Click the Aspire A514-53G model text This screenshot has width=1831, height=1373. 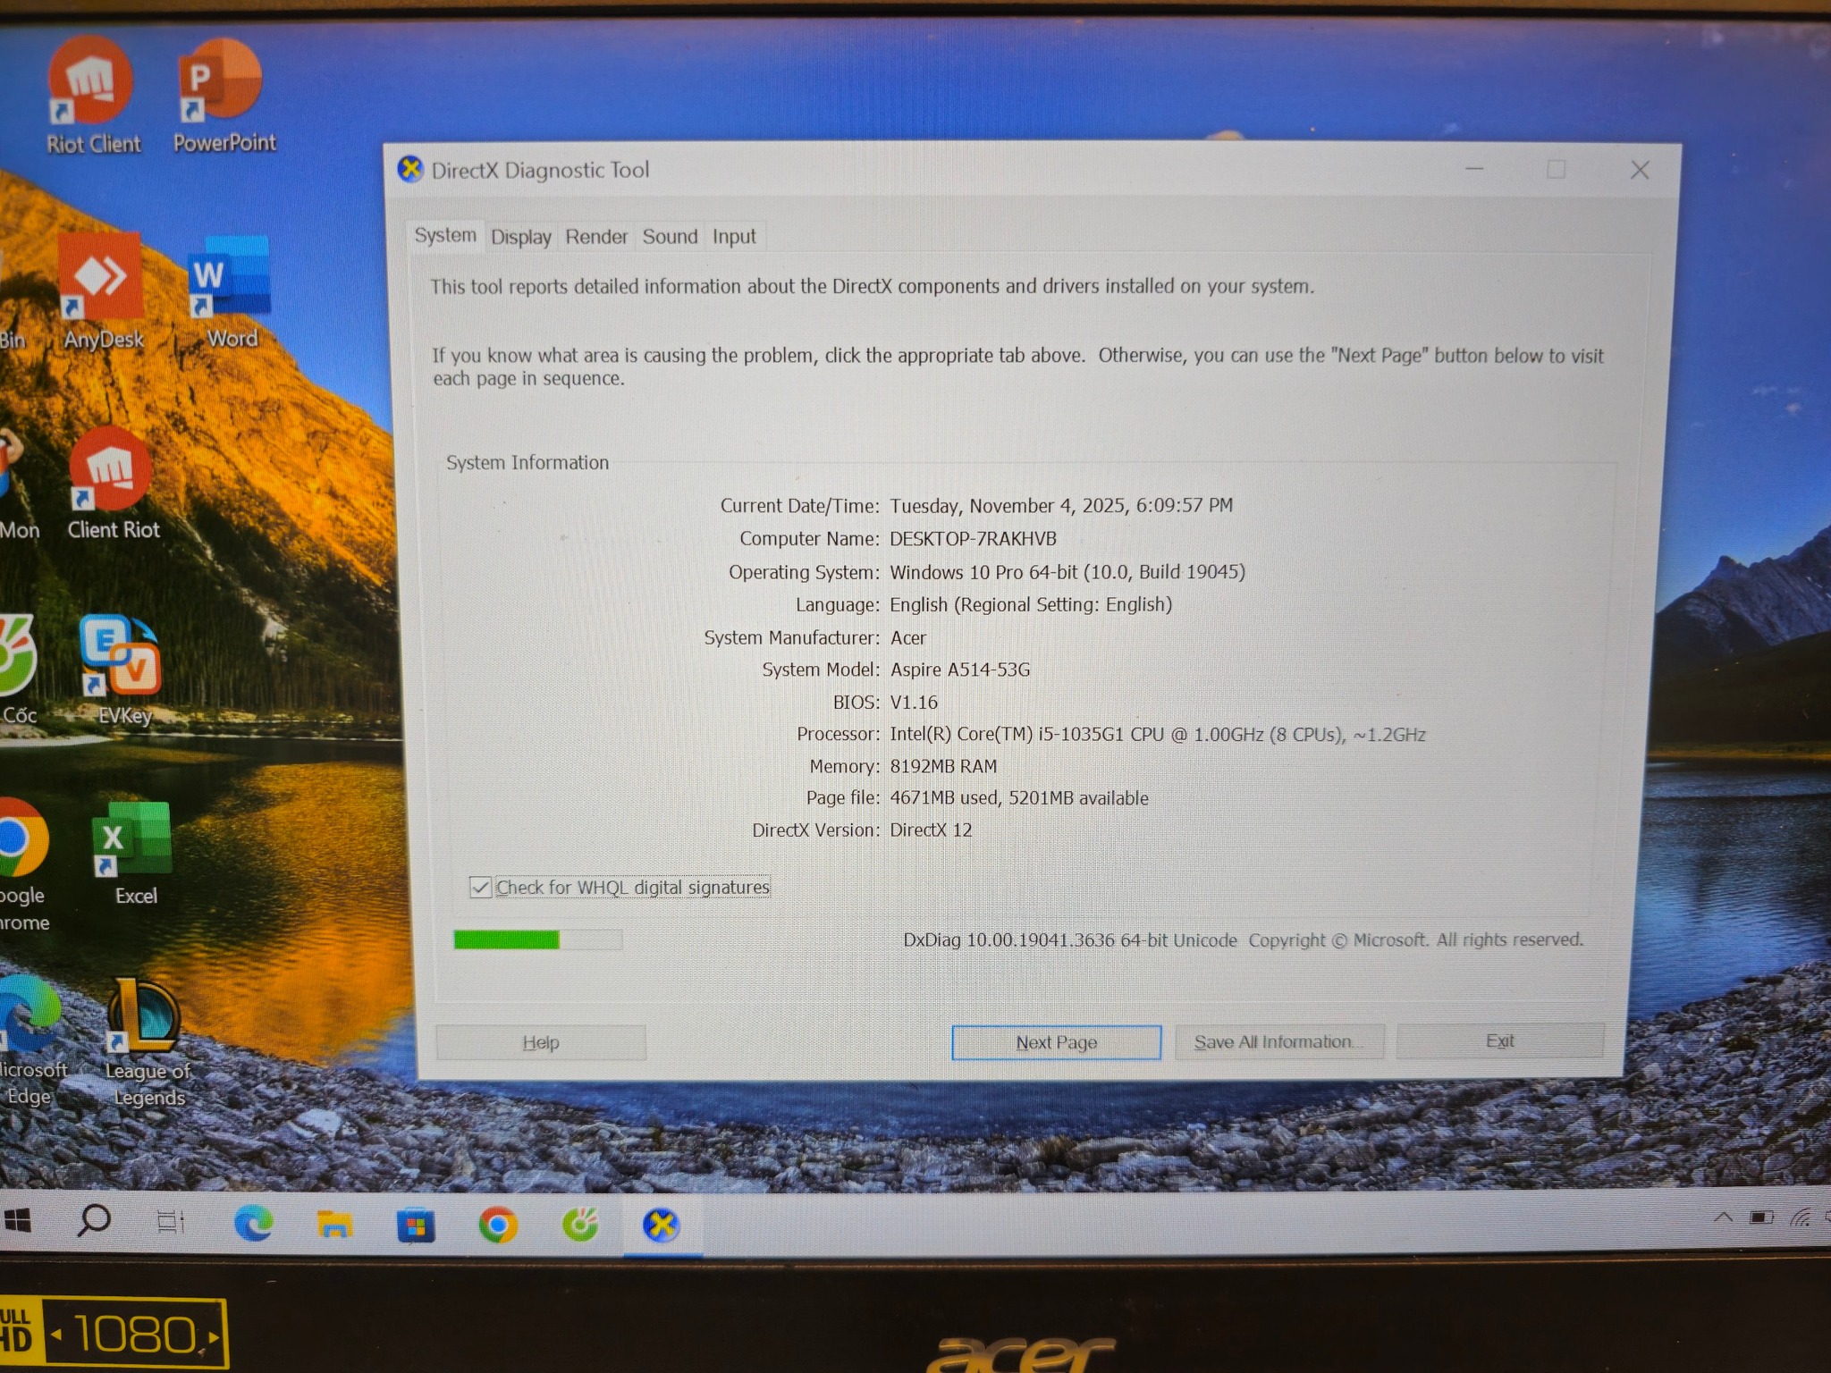click(960, 670)
